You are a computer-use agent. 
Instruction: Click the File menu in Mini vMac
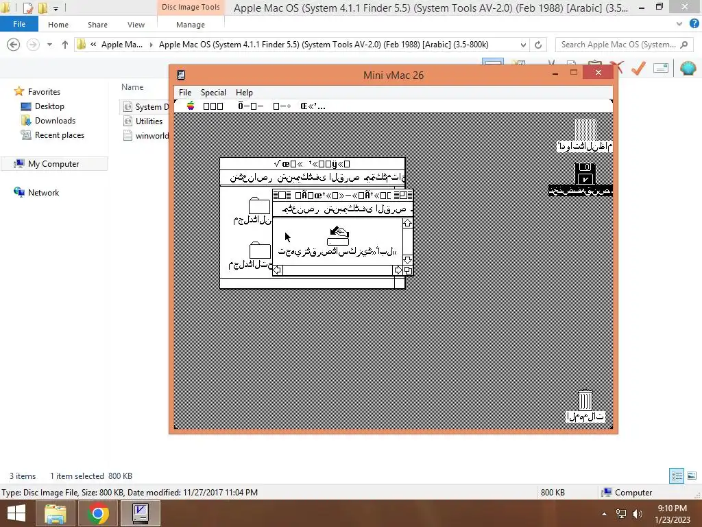[185, 93]
